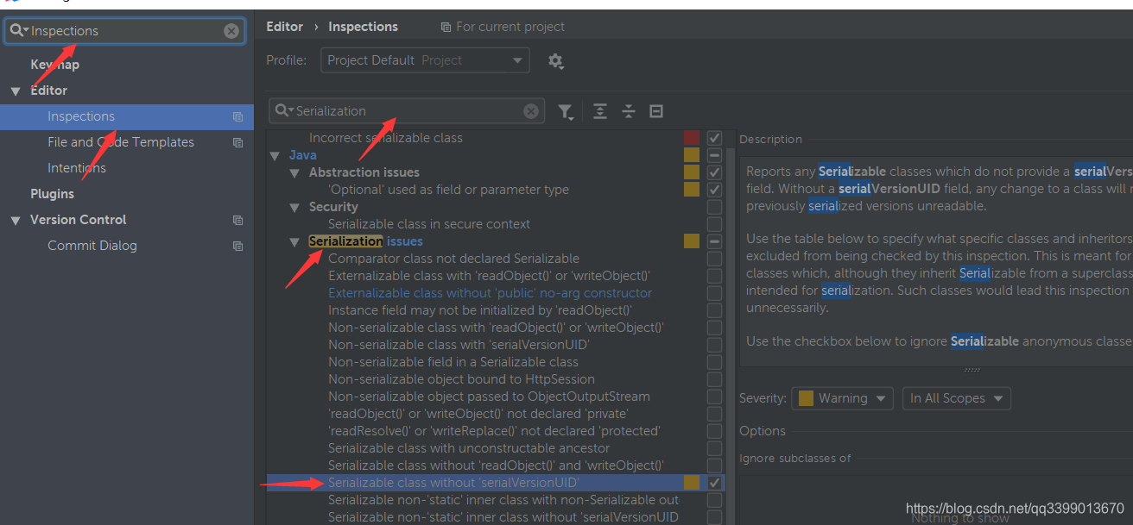The width and height of the screenshot is (1133, 525).
Task: Expand all inspection tree nodes
Action: pos(600,111)
